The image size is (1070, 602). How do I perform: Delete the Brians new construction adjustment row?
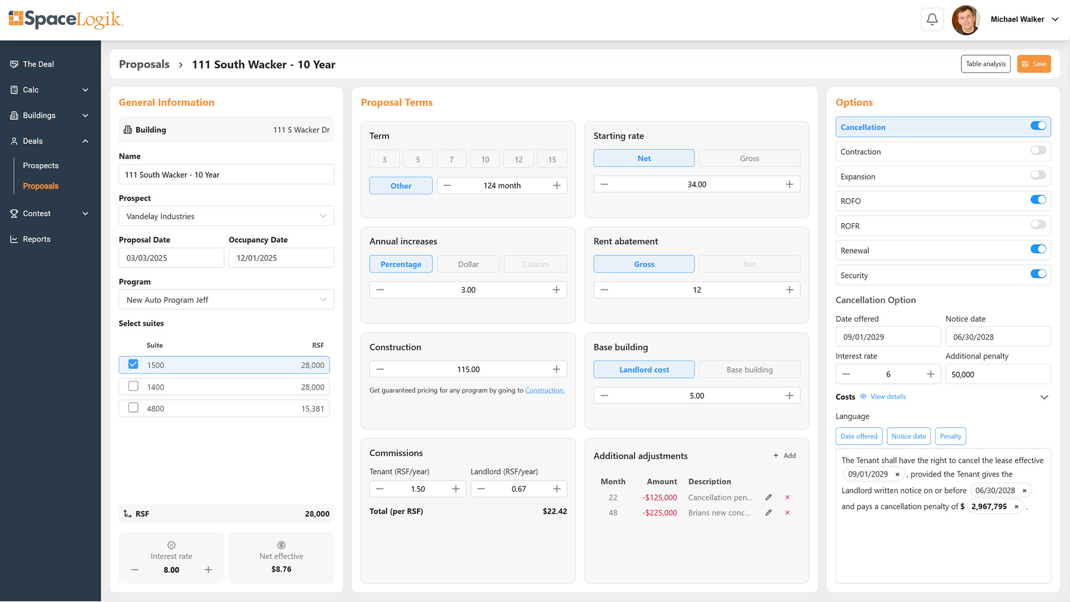[787, 513]
